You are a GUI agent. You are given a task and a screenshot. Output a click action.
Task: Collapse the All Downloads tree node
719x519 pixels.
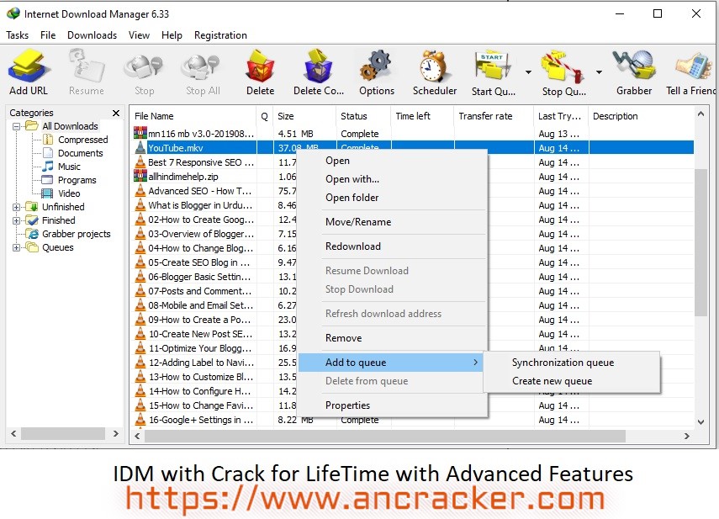(17, 126)
